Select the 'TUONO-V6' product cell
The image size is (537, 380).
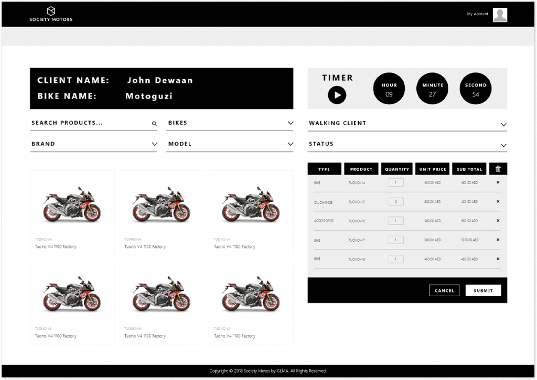357,221
